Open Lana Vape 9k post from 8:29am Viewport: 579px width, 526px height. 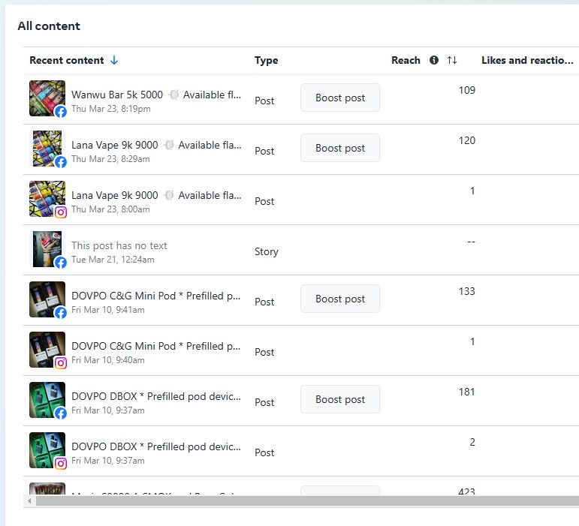(x=156, y=145)
